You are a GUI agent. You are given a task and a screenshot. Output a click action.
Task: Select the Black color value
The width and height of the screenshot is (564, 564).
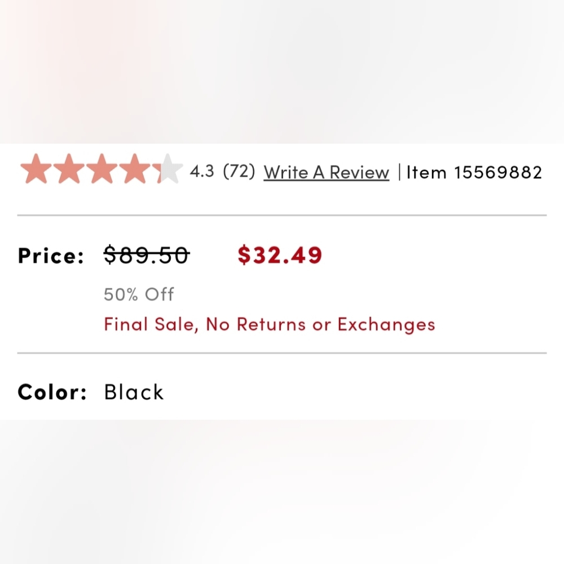(x=134, y=392)
